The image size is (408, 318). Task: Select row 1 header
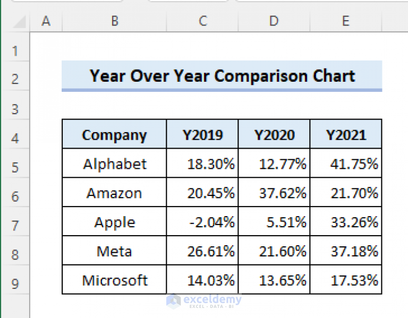(x=14, y=51)
